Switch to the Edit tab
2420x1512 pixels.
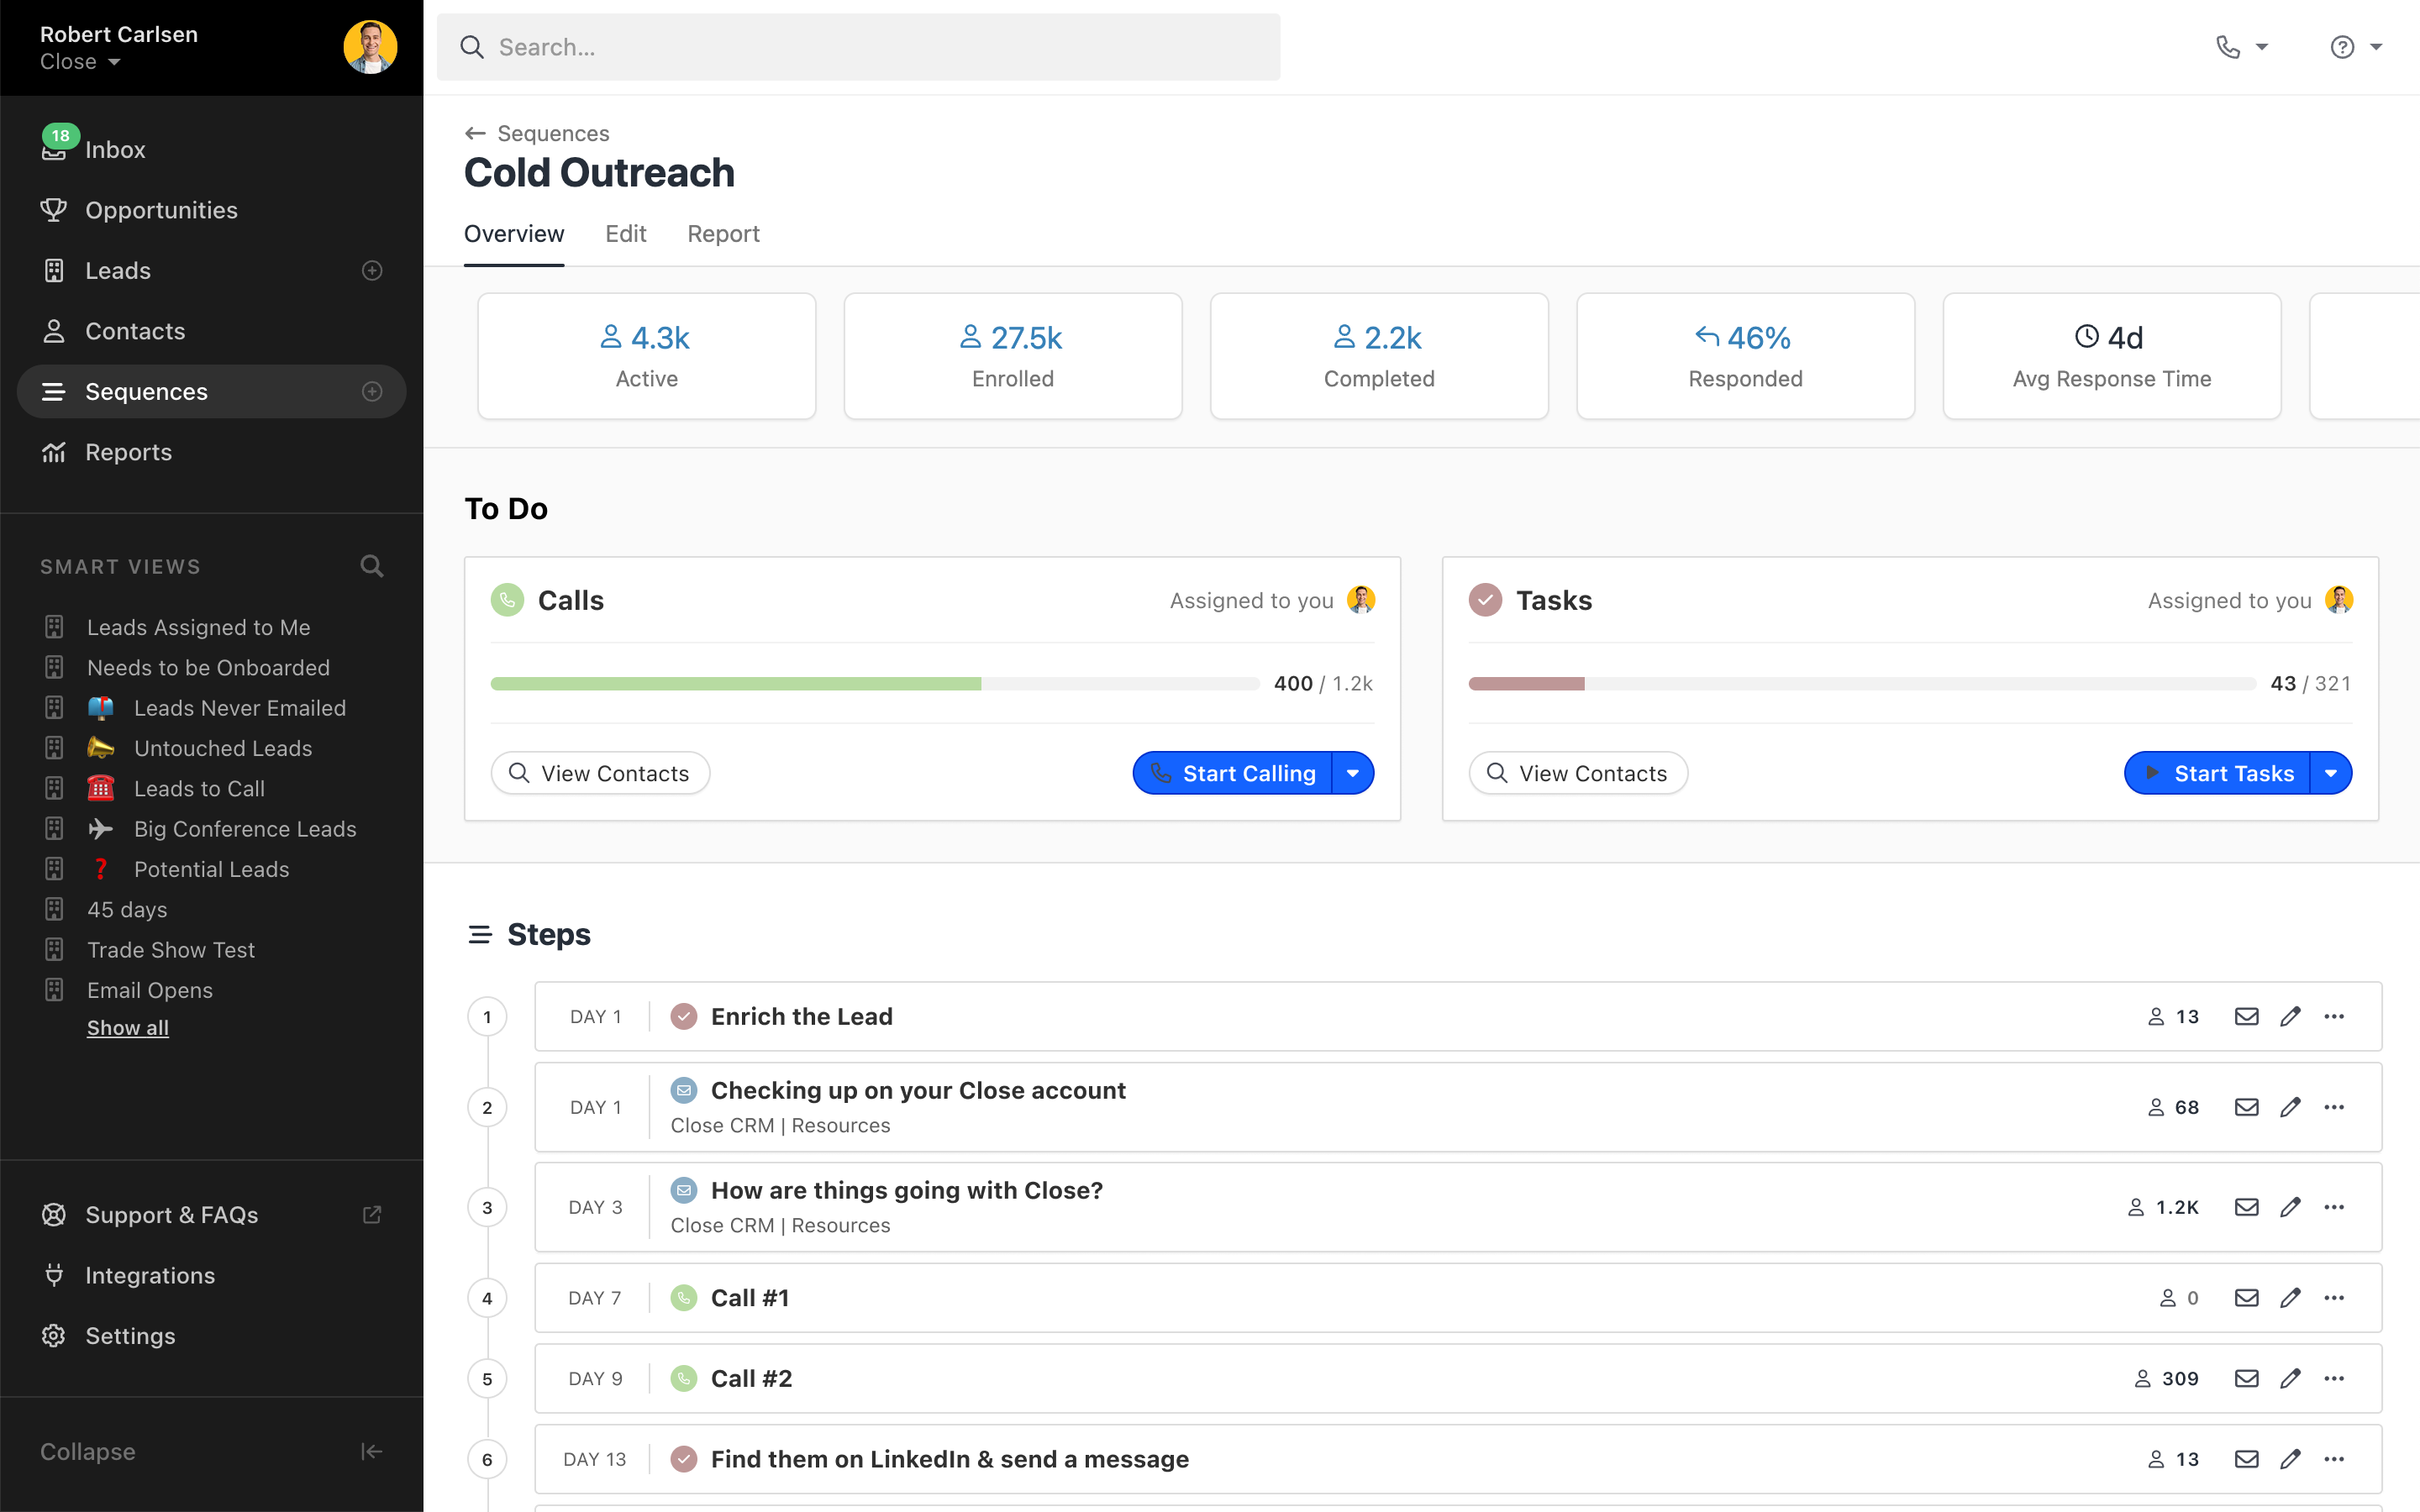click(625, 233)
